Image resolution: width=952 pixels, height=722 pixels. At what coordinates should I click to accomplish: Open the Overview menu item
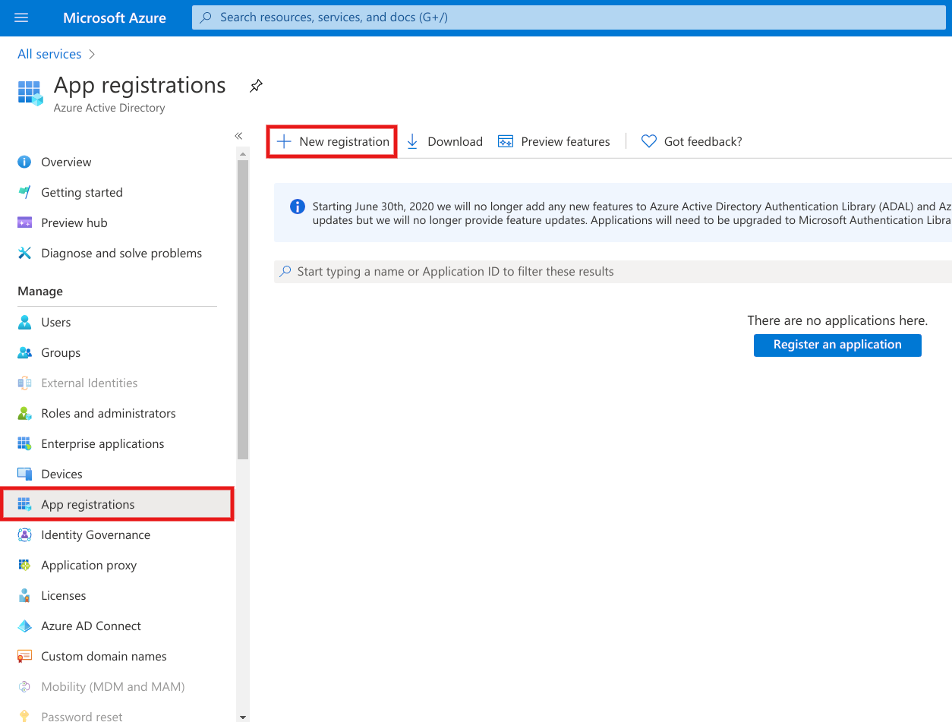(66, 162)
